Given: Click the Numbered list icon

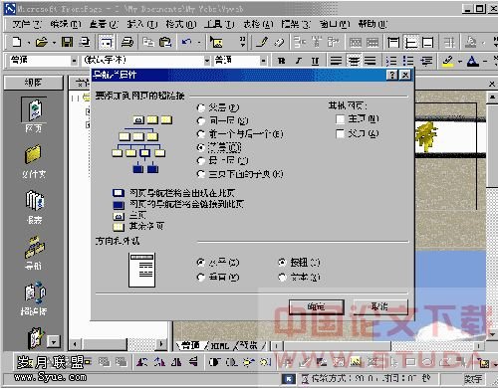Looking at the screenshot, I should pyautogui.click(x=391, y=61).
